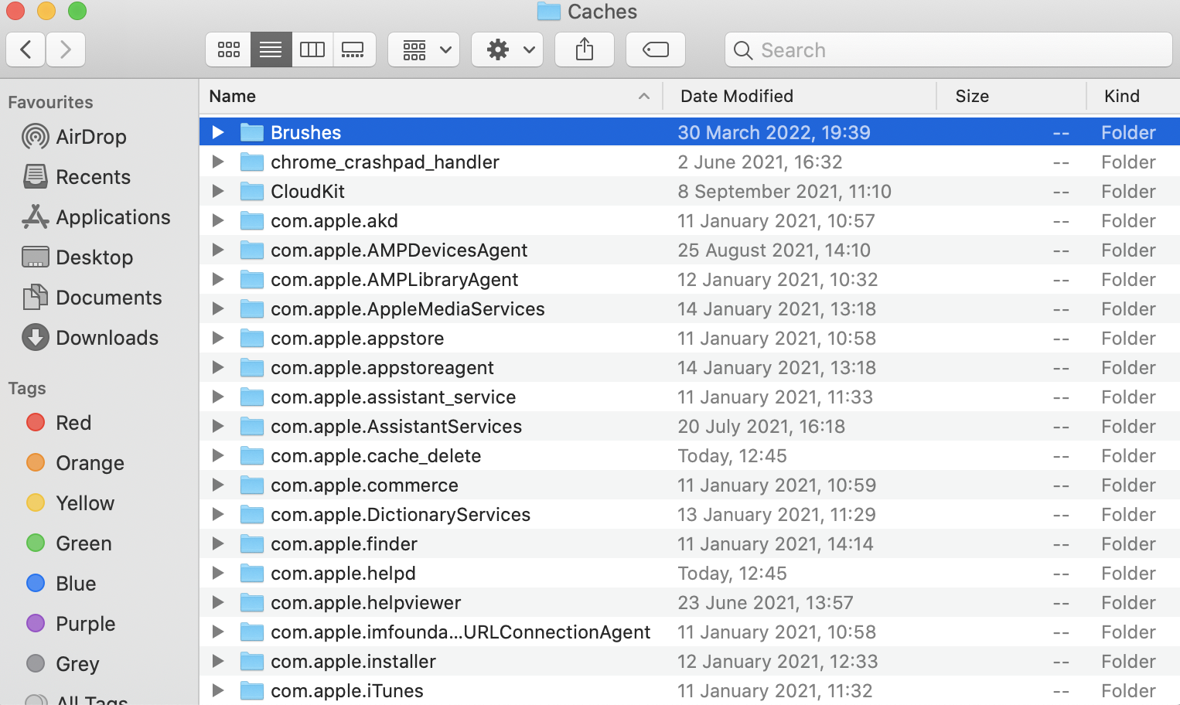Go forward with the right arrow button
Viewport: 1180px width, 705px height.
[x=66, y=50]
